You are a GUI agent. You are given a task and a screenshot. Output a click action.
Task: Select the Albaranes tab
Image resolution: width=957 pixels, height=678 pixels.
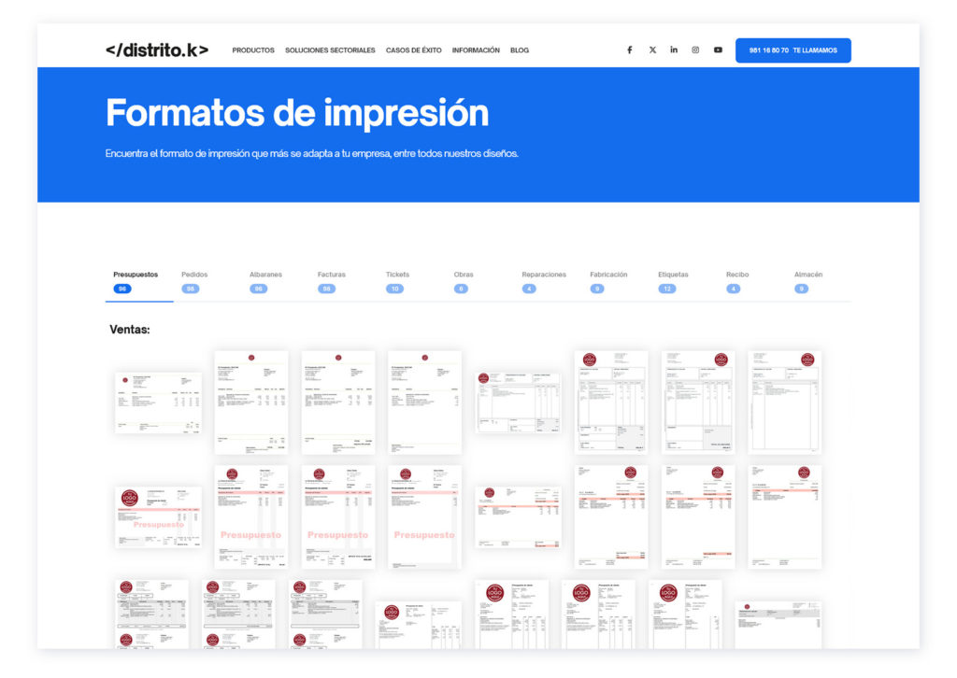(x=265, y=281)
